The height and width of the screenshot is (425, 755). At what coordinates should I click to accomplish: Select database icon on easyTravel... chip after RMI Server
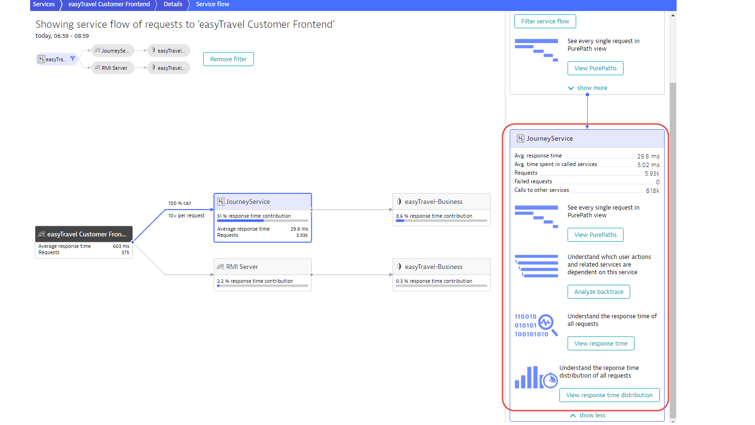(153, 67)
